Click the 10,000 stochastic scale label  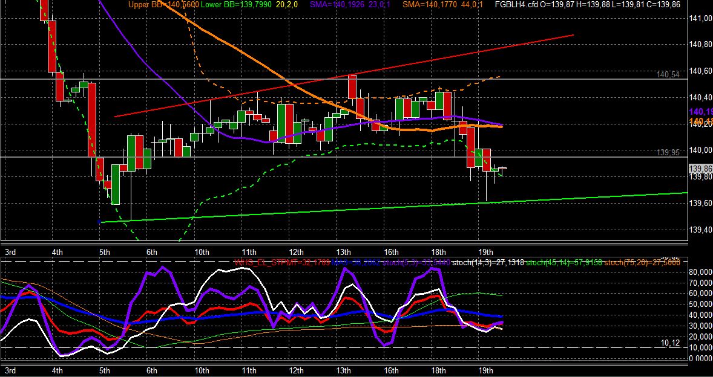pyautogui.click(x=701, y=347)
